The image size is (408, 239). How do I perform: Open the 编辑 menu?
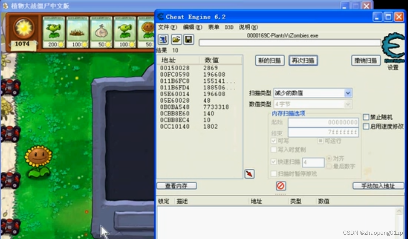point(193,27)
